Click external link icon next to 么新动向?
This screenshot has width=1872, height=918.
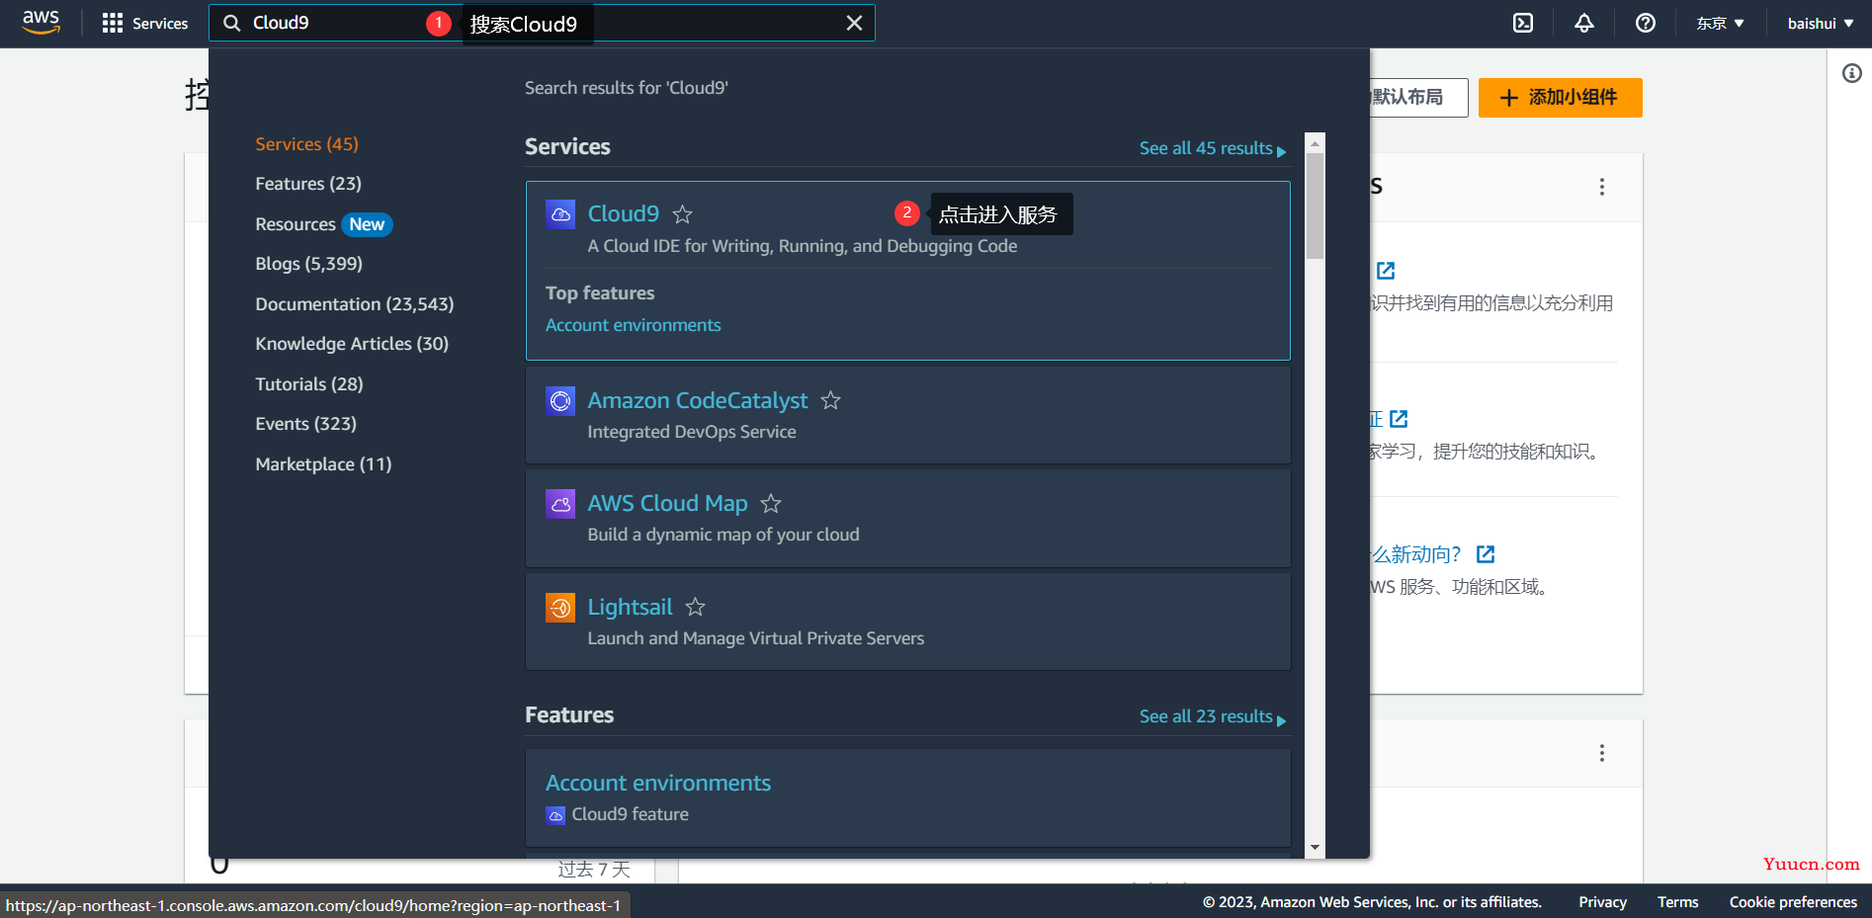[1486, 554]
